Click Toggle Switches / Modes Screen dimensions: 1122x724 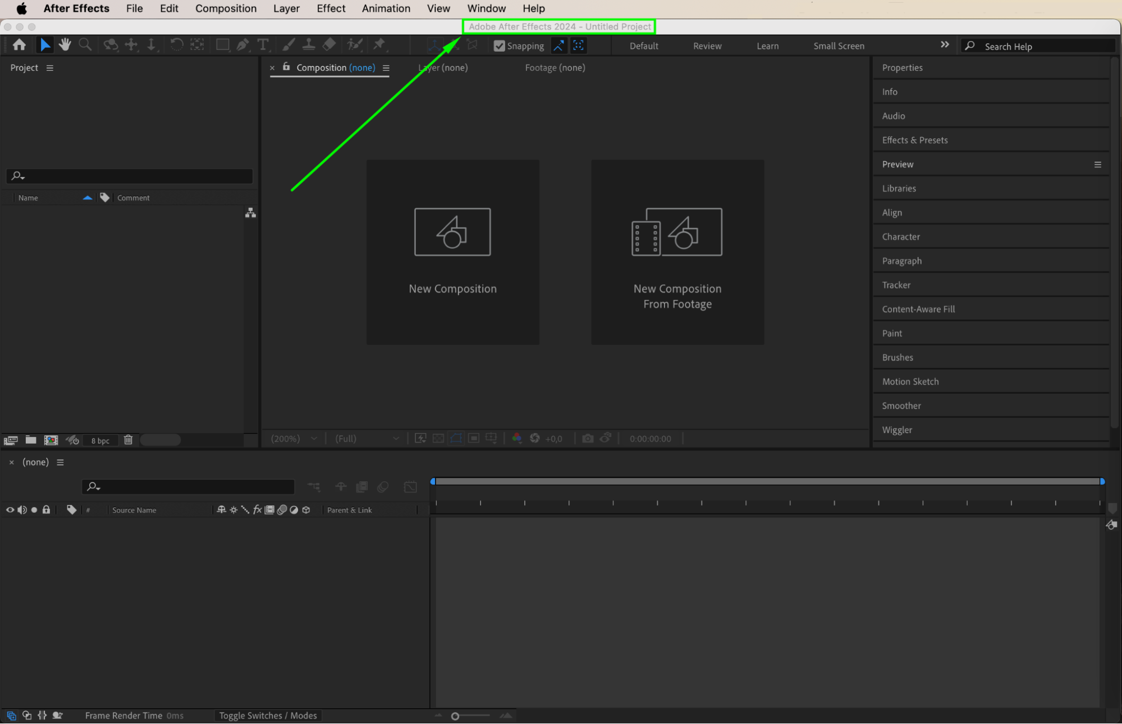click(268, 715)
